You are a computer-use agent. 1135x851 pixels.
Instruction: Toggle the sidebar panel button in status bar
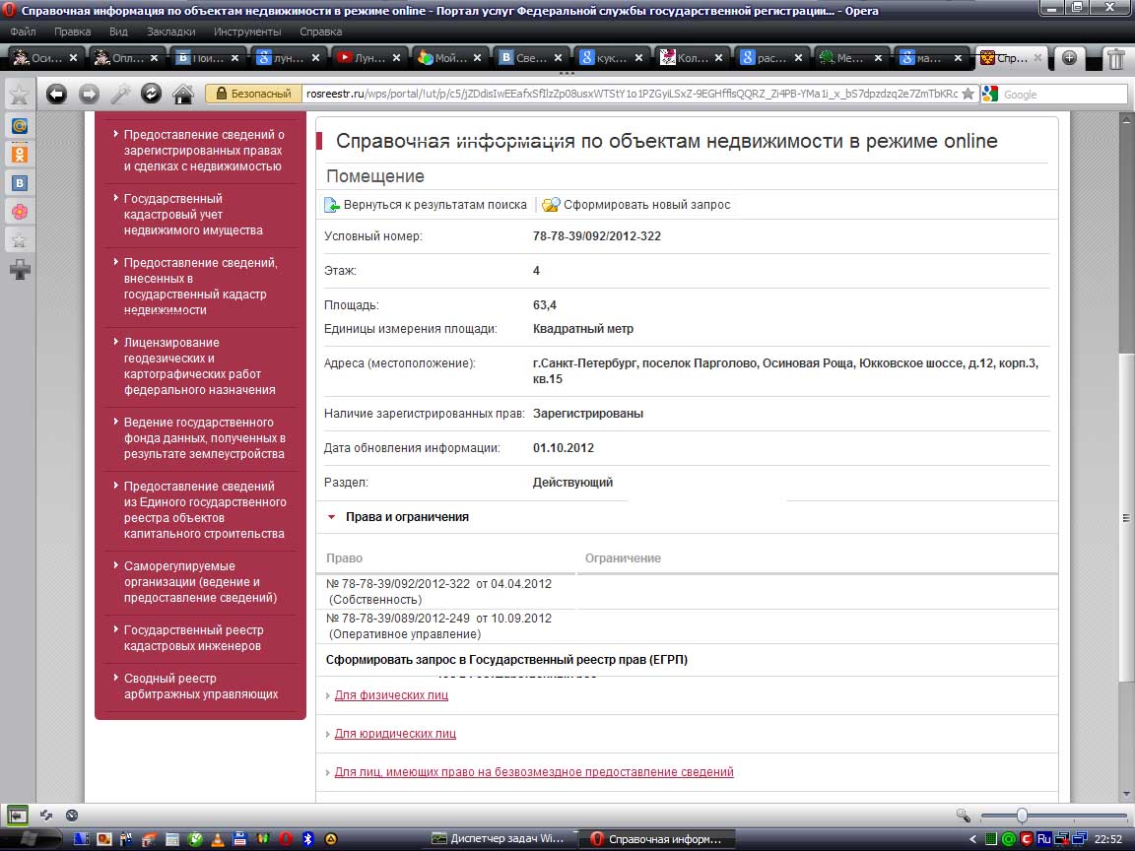pyautogui.click(x=17, y=815)
